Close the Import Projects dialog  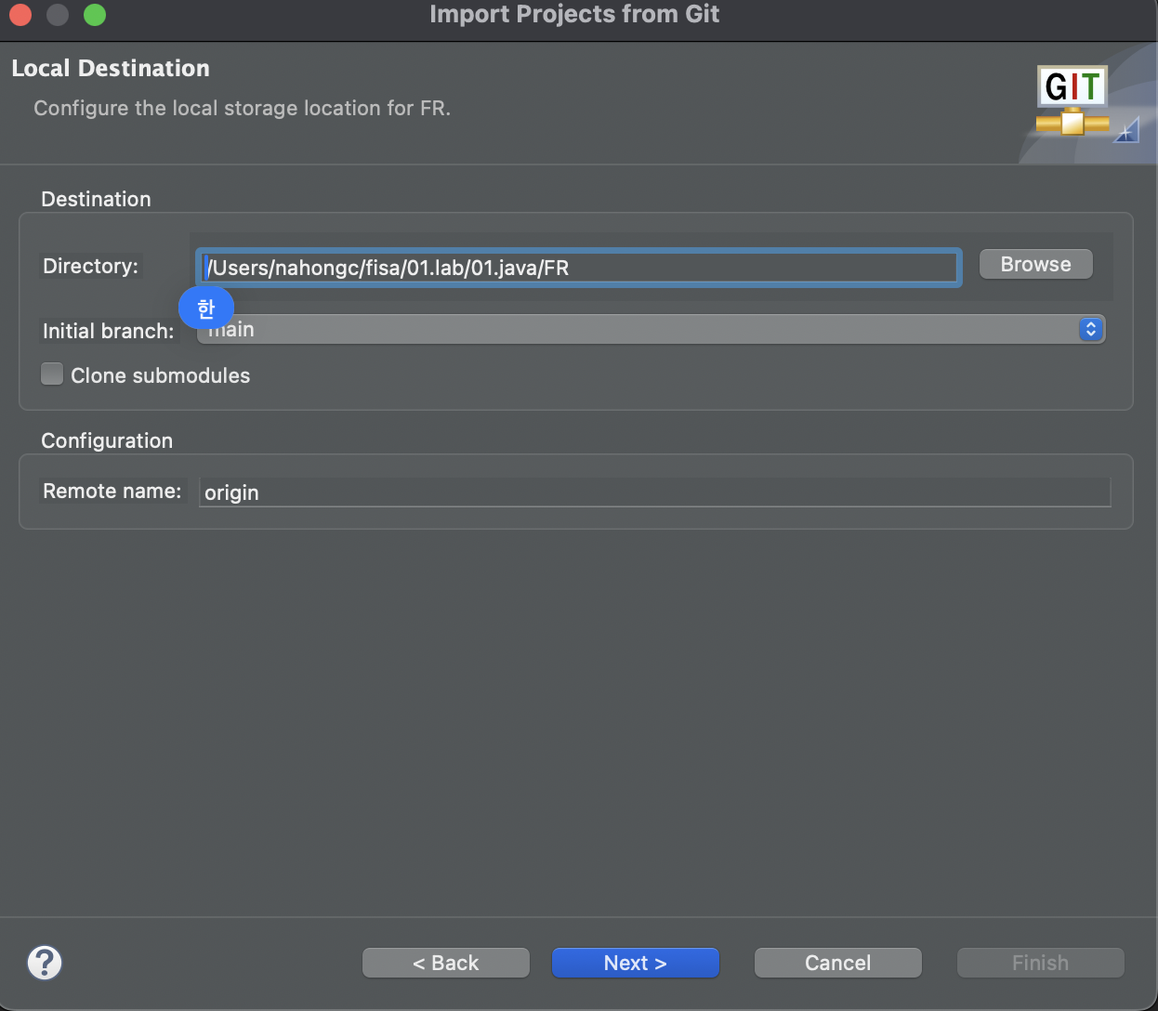click(20, 15)
